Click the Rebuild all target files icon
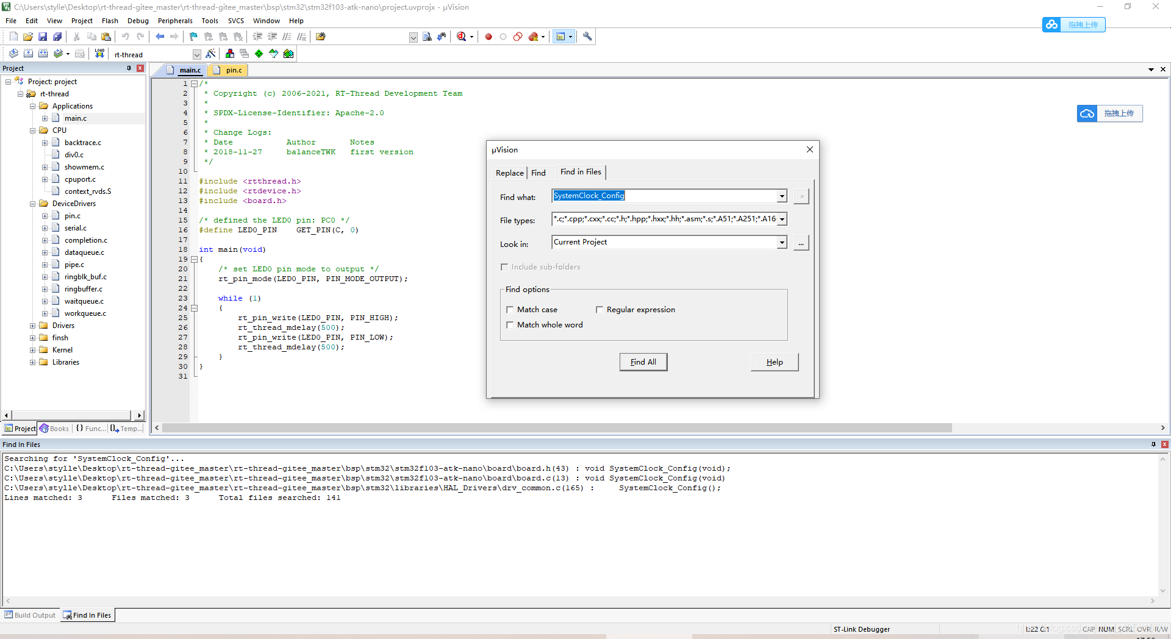 coord(43,54)
